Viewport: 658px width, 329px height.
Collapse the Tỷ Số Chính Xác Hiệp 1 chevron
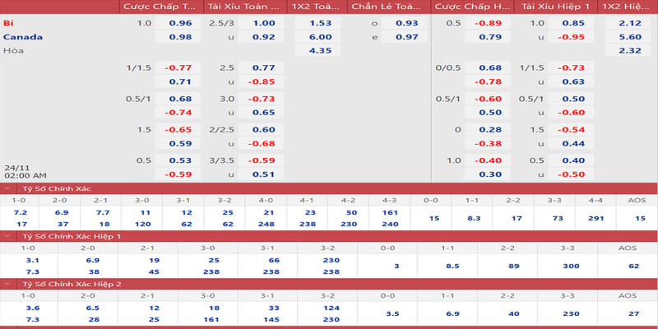click(x=7, y=237)
